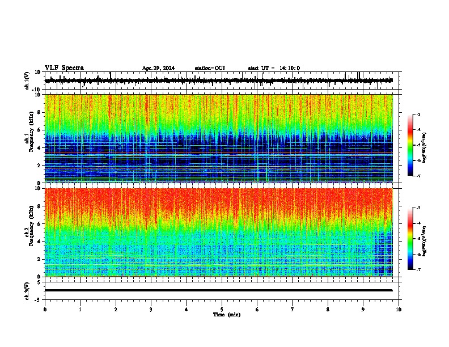Click time axis tick label "3"

pos(151,310)
